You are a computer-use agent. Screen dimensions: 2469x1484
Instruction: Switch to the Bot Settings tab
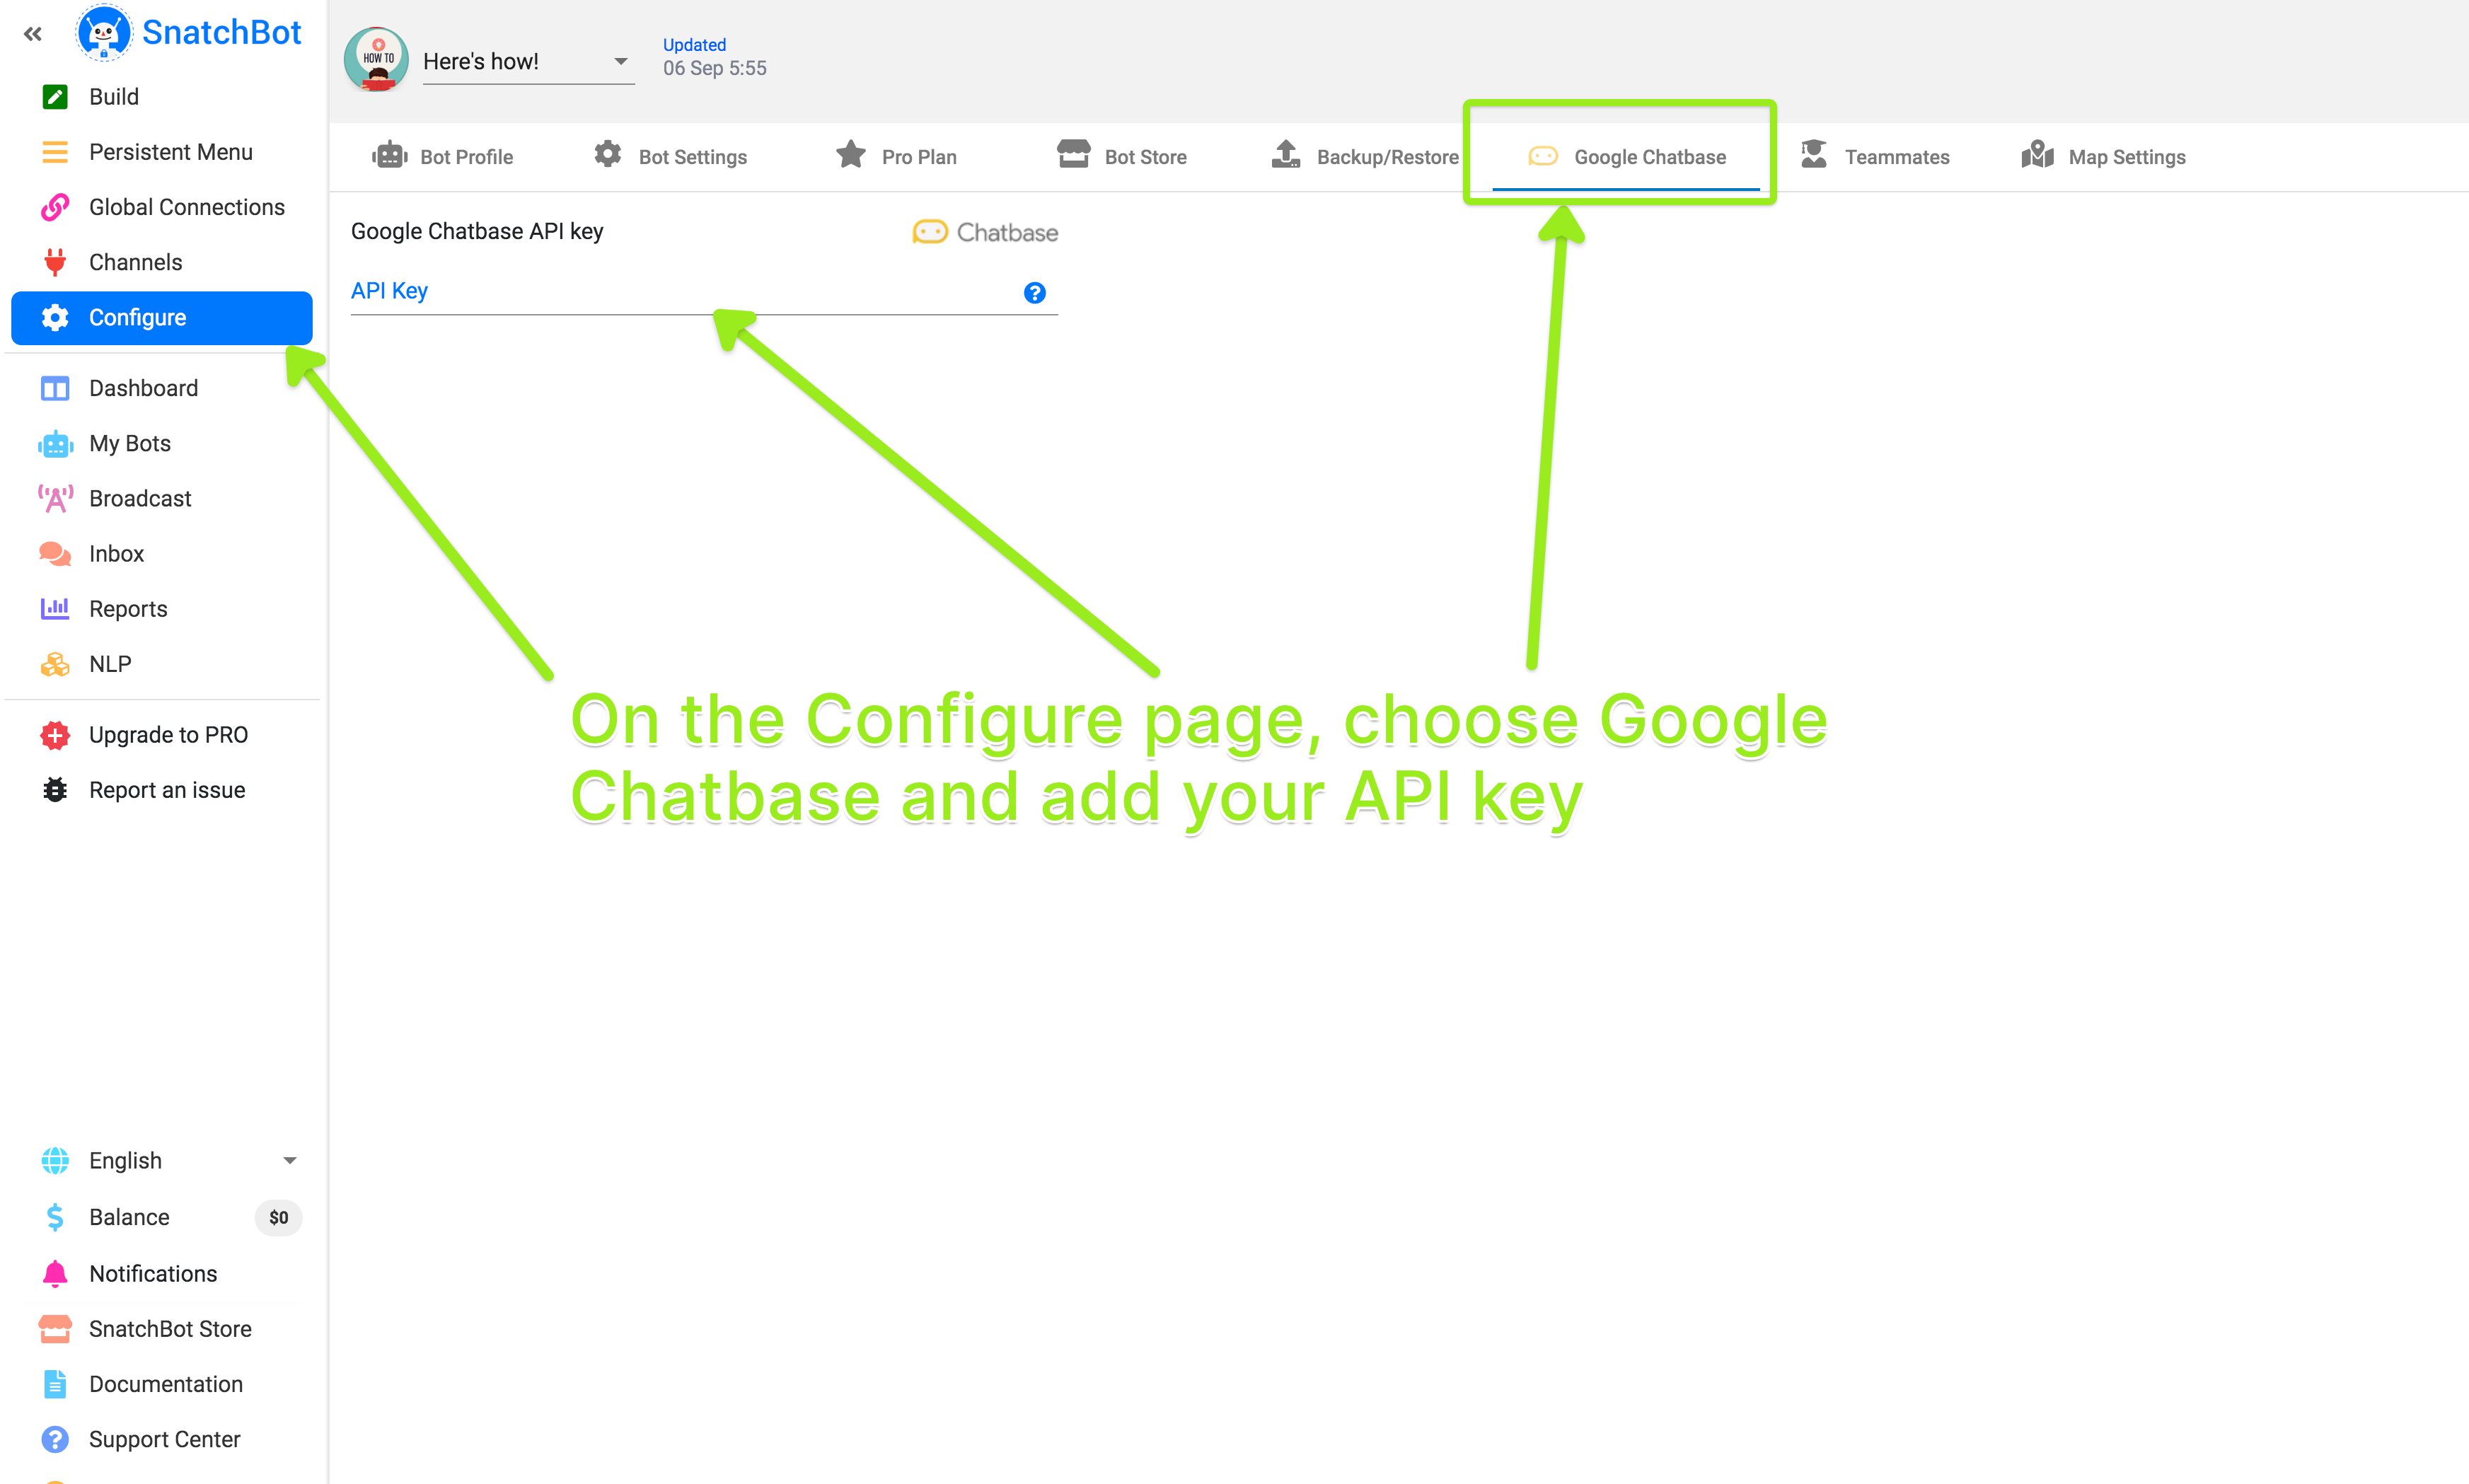671,157
